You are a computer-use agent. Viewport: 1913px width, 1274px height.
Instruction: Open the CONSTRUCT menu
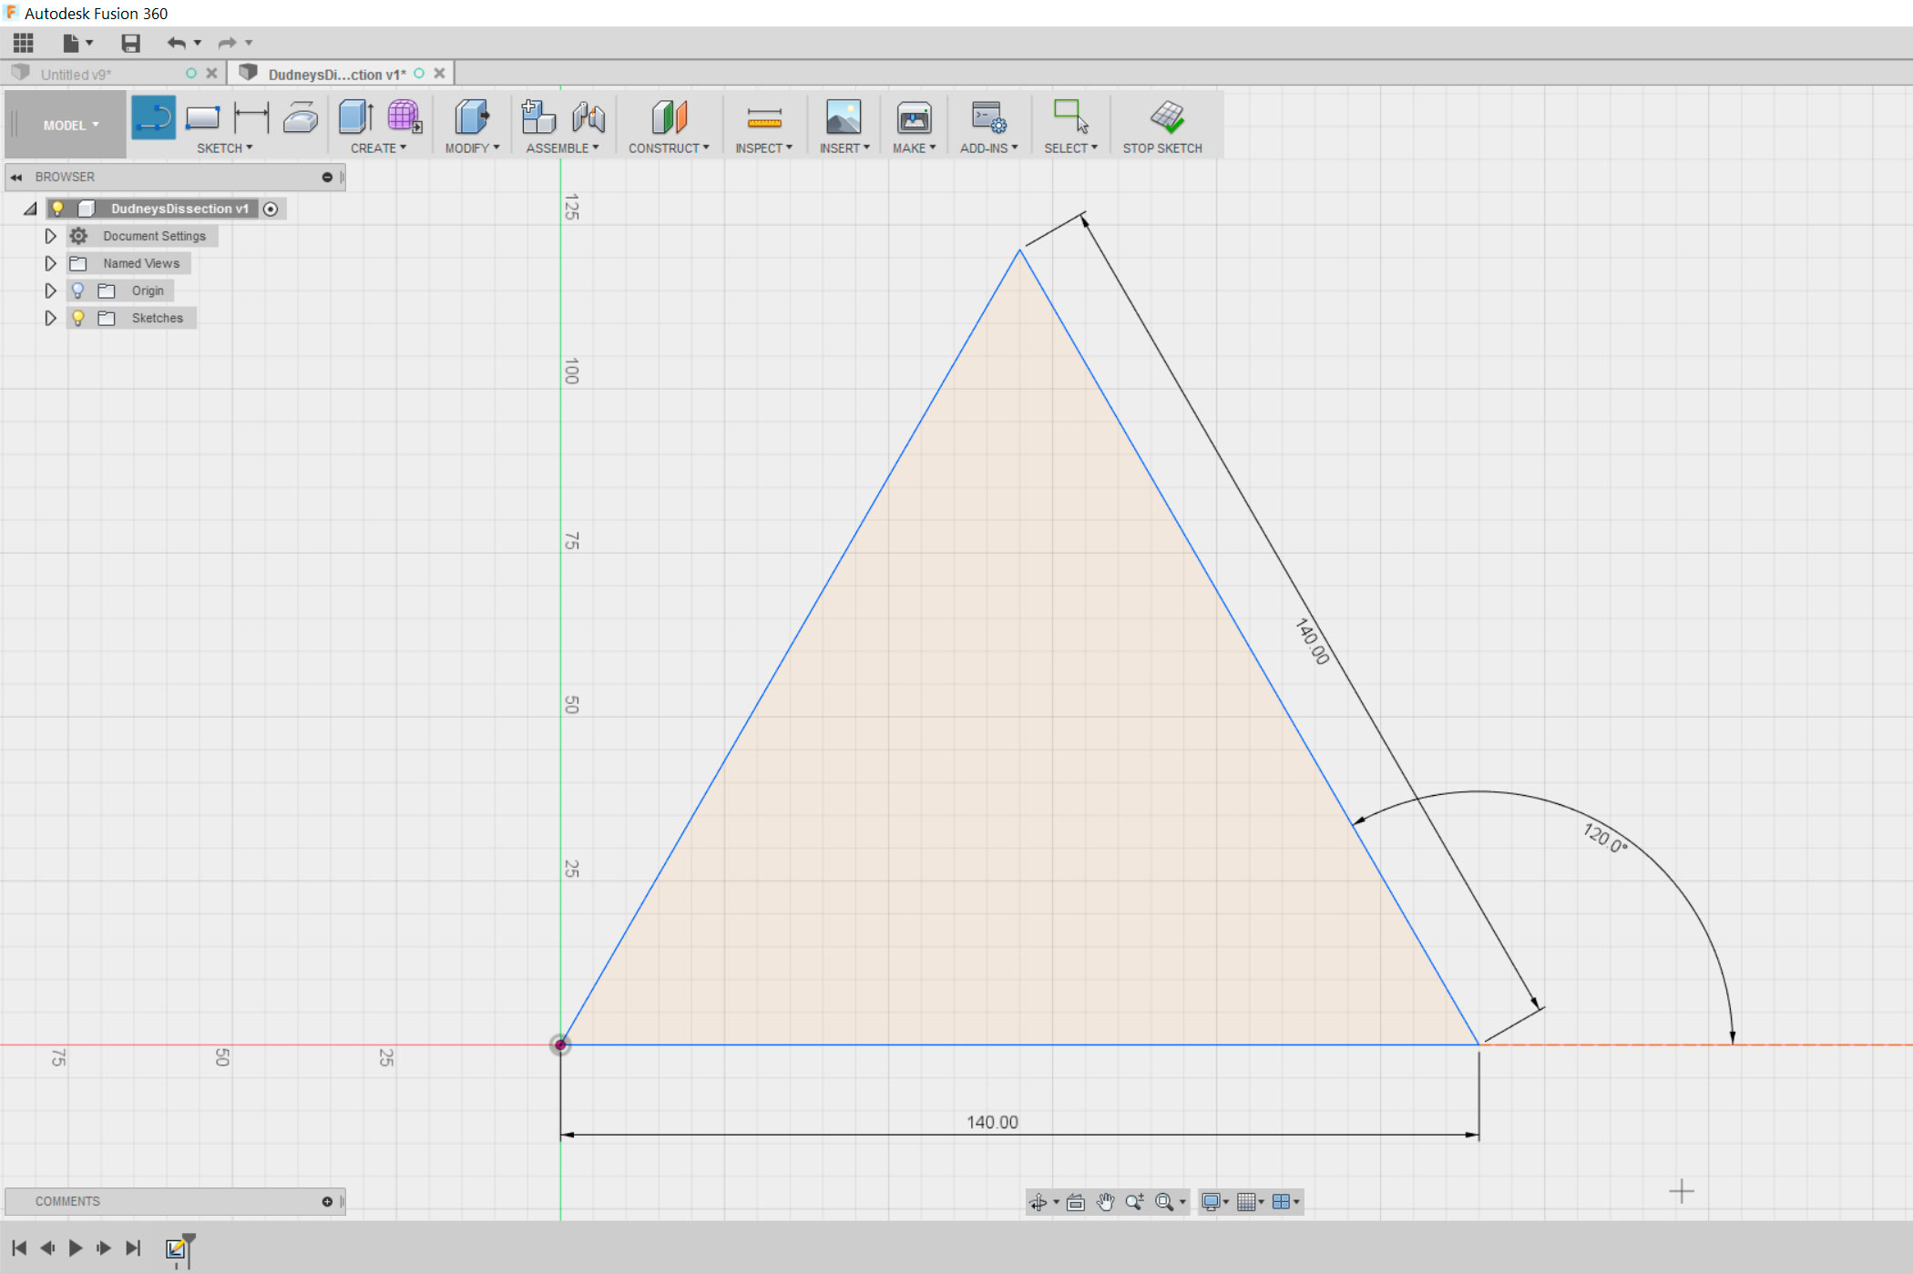point(668,148)
